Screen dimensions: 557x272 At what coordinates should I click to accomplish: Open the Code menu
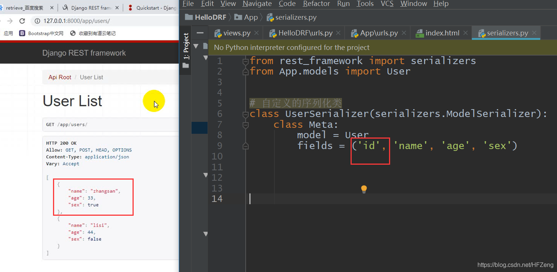tap(287, 4)
